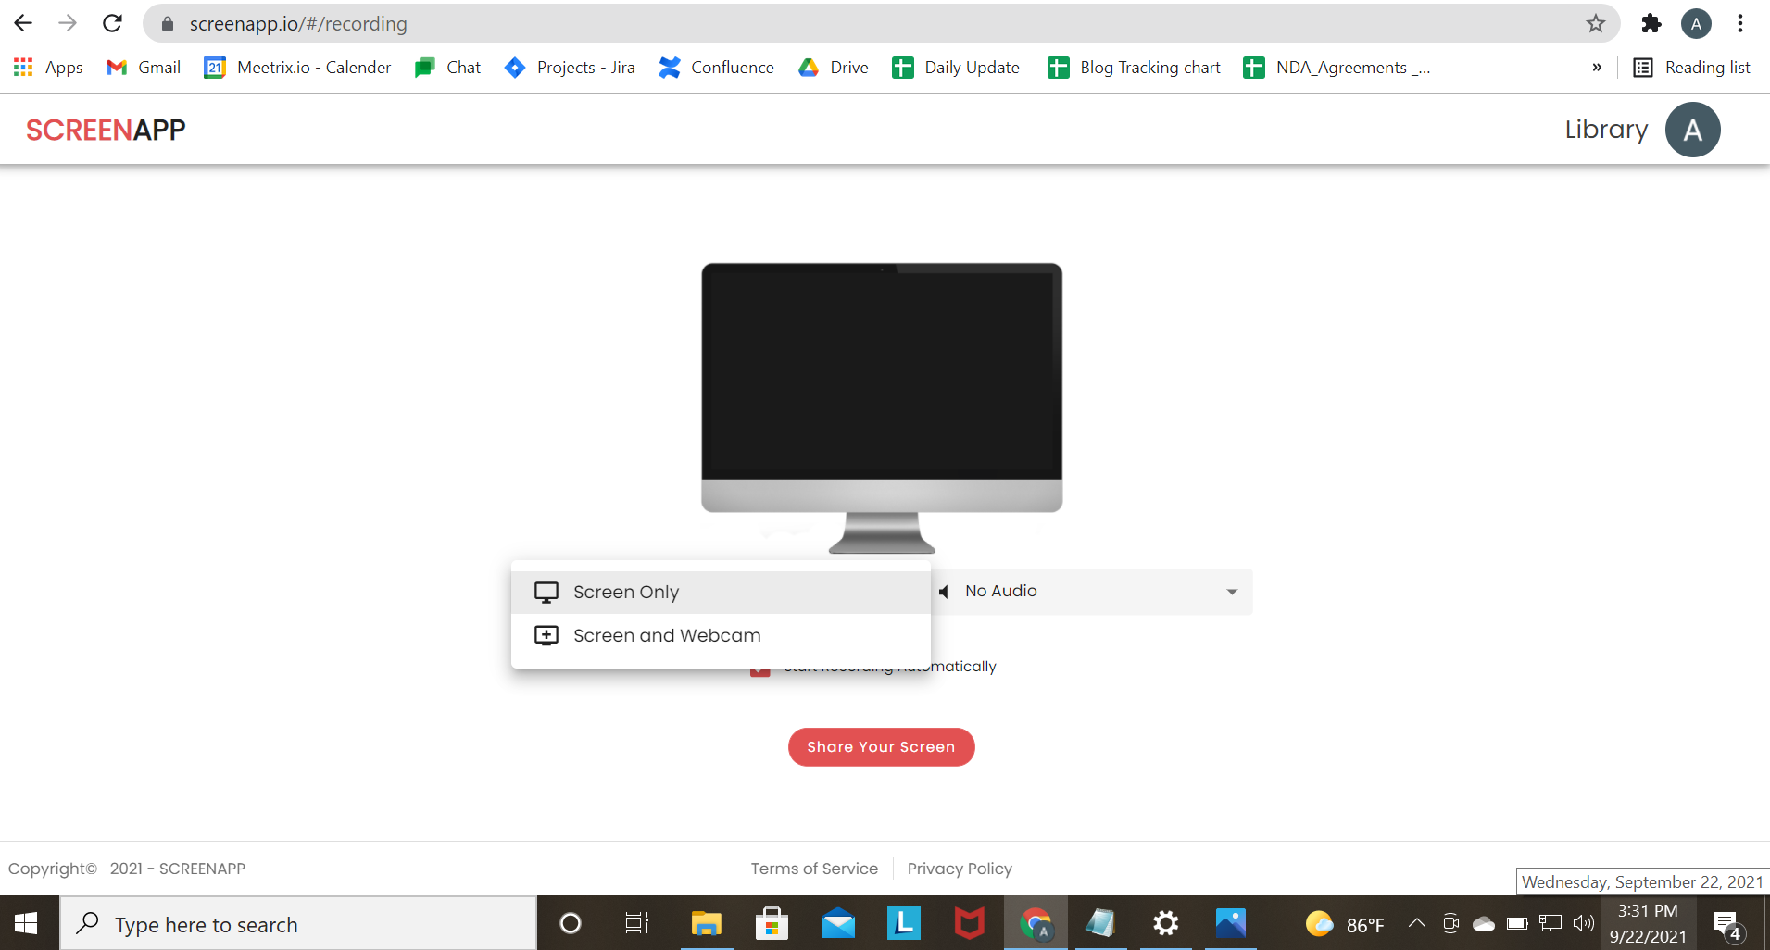1770x950 pixels.
Task: Select the Screen Only option
Action: pos(626,592)
